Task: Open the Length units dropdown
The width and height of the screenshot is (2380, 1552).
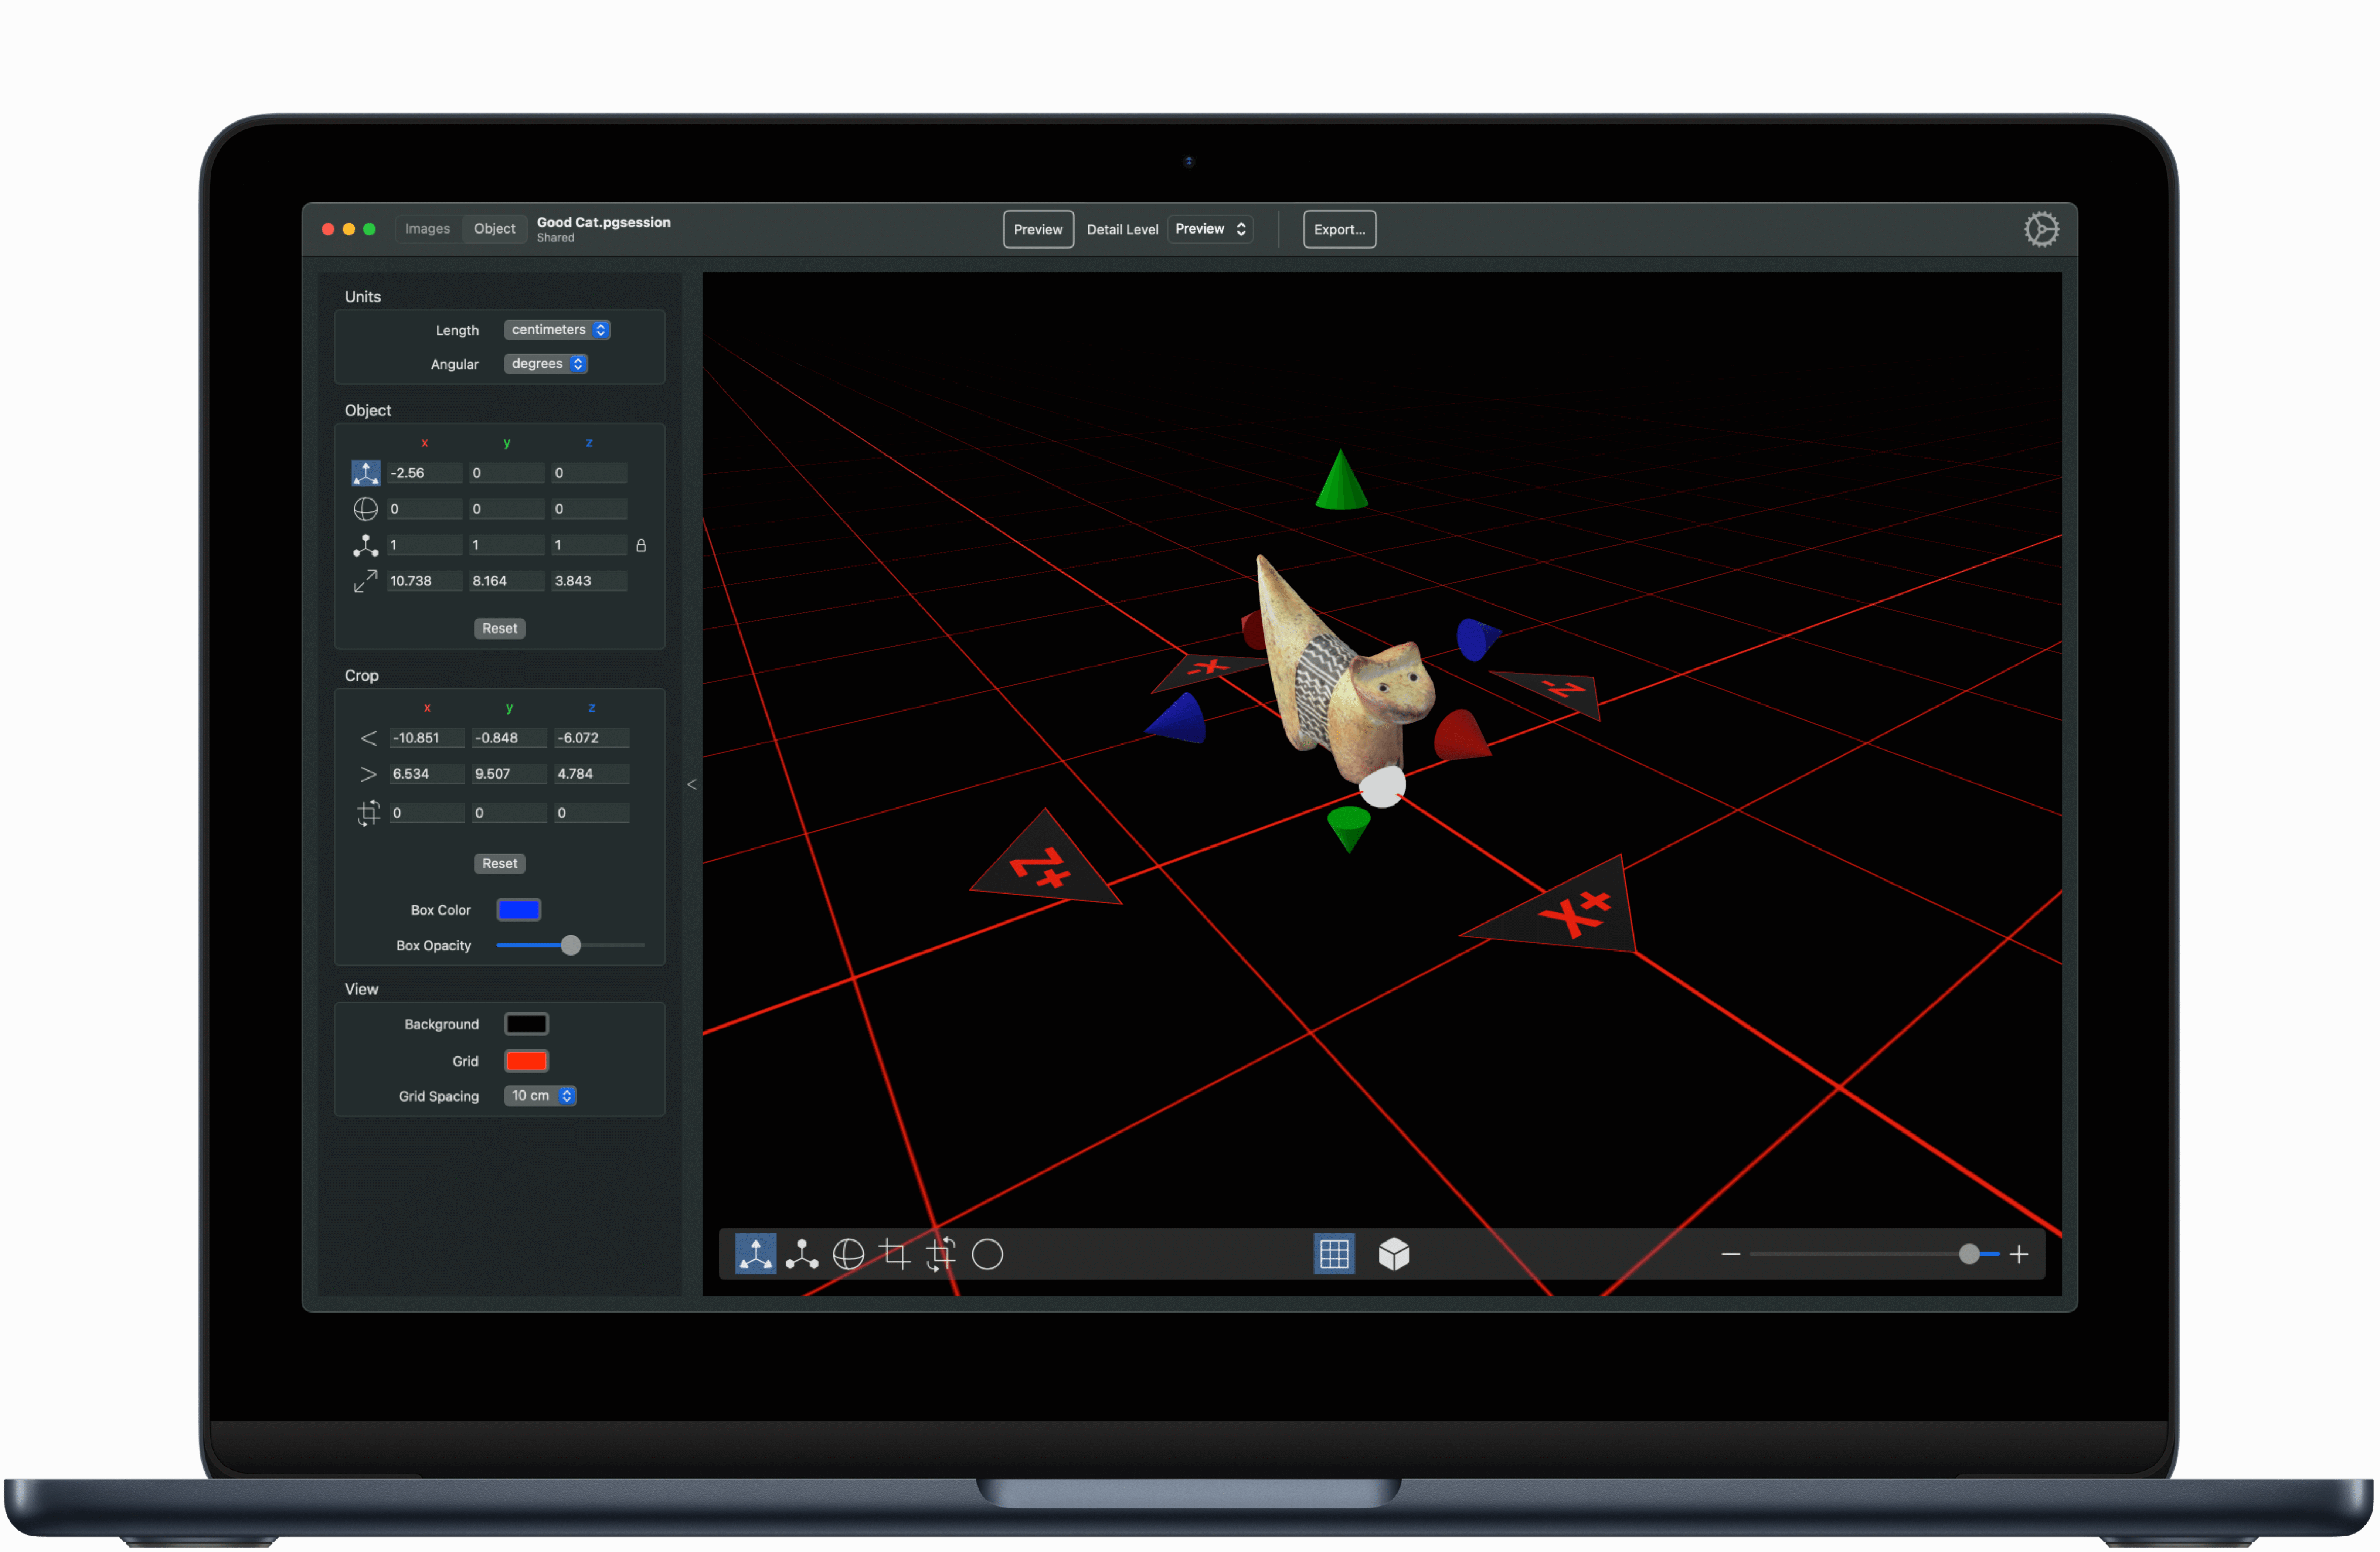Action: point(557,330)
